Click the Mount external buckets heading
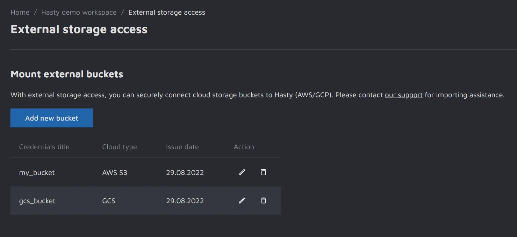The height and width of the screenshot is (237, 517). [67, 74]
